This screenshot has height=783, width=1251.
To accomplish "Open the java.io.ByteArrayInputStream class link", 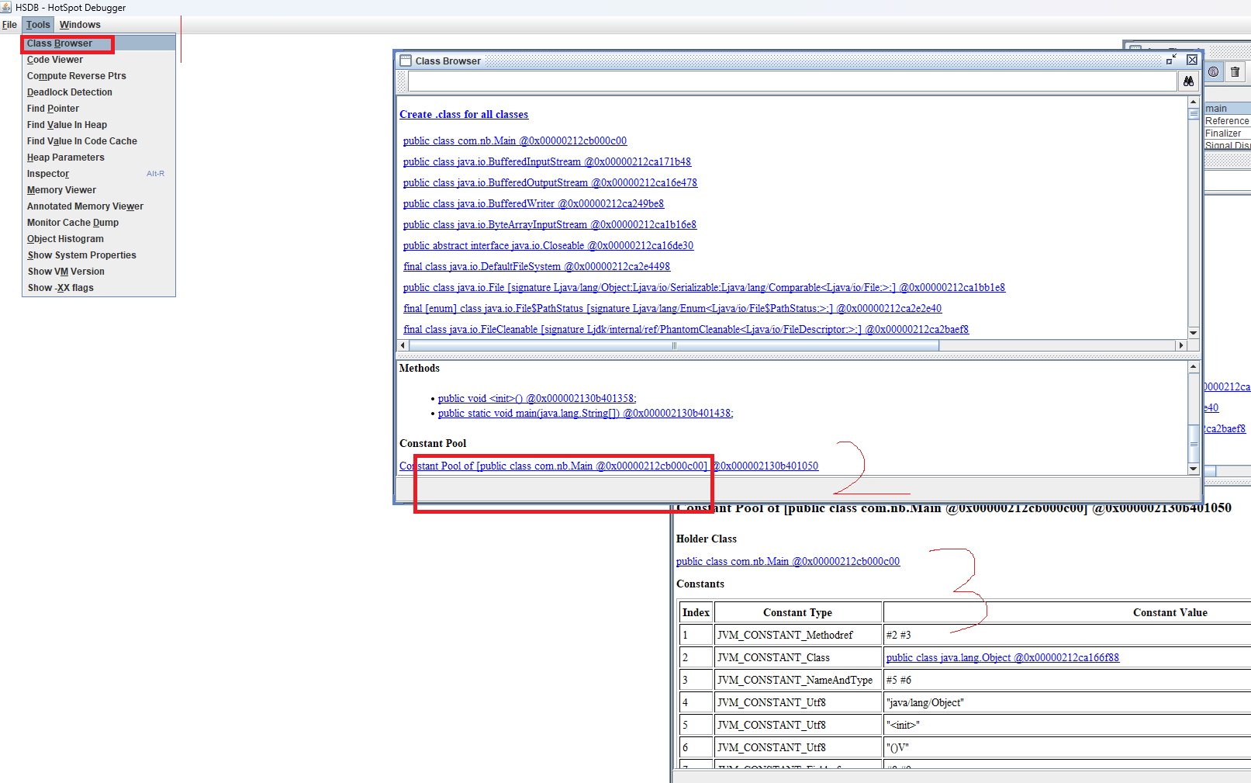I will [550, 225].
